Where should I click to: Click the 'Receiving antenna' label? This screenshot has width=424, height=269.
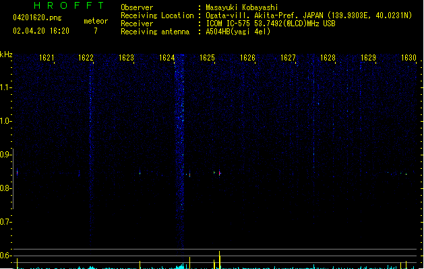[x=155, y=32]
